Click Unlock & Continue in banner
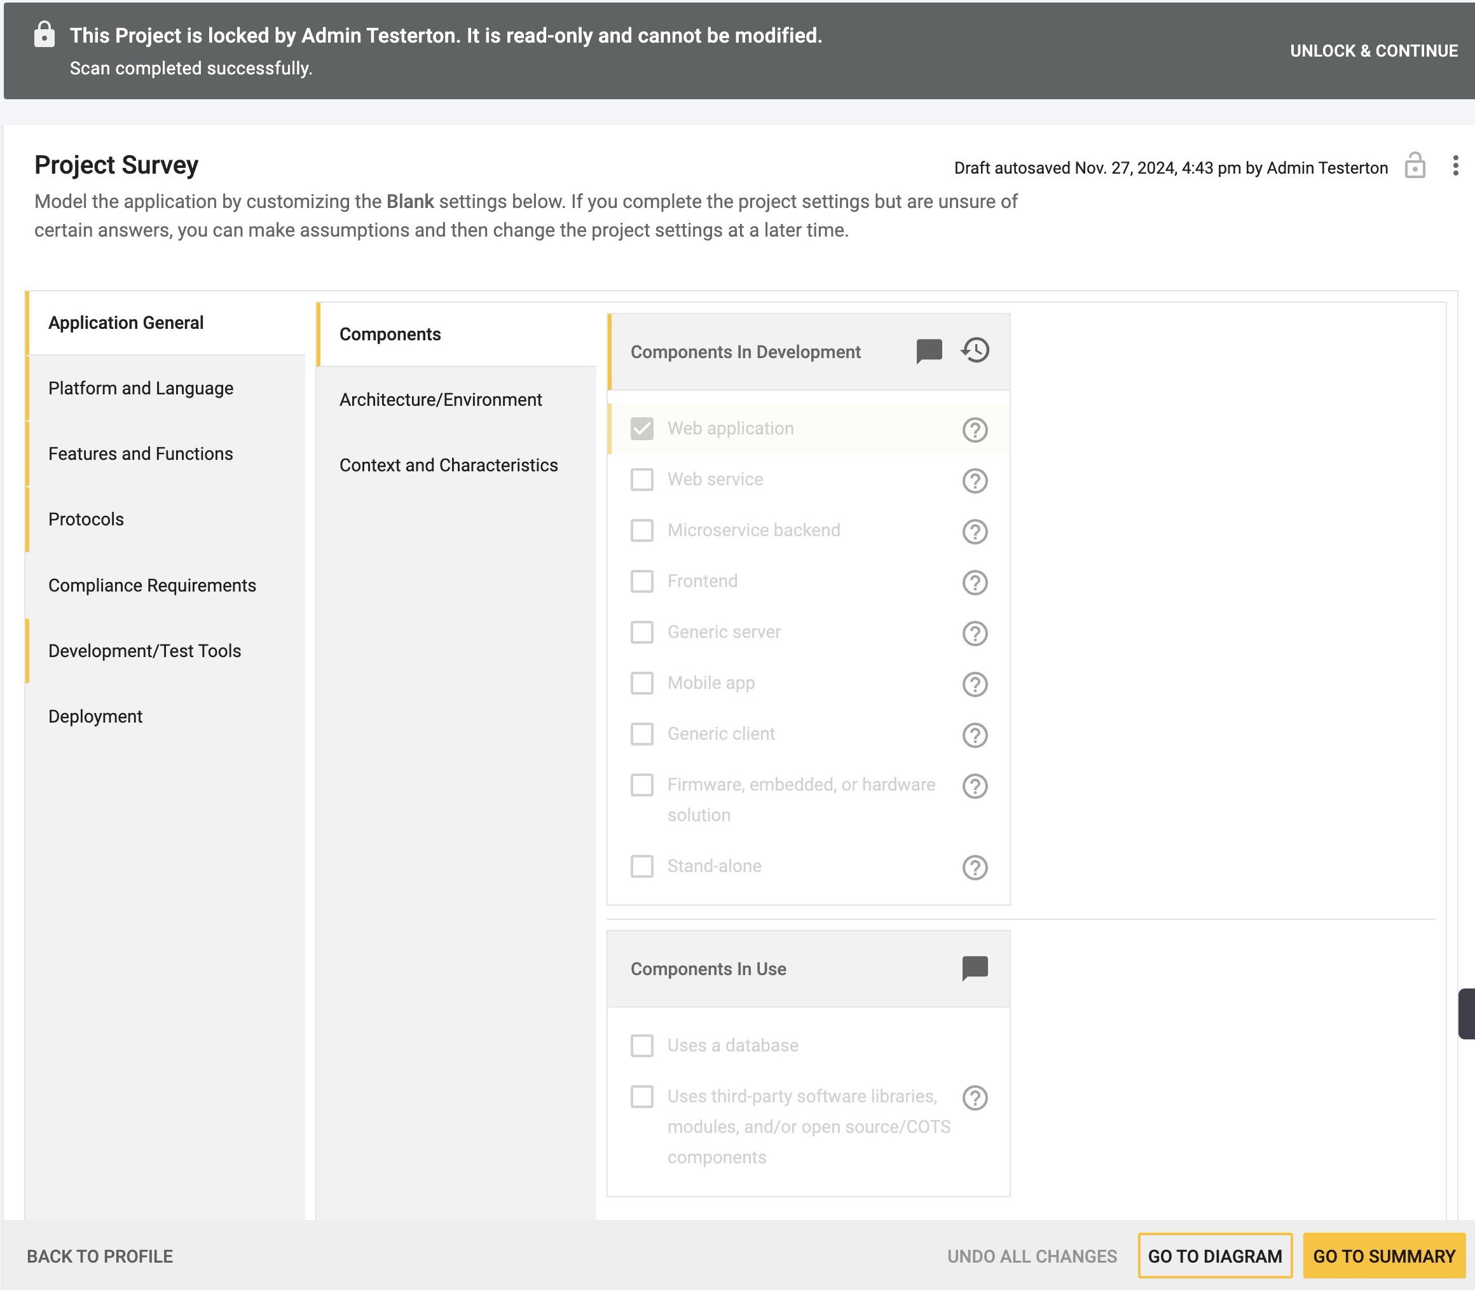1475x1290 pixels. (1373, 51)
